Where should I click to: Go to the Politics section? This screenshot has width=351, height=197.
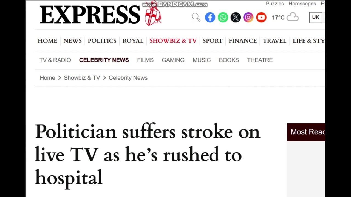click(102, 41)
